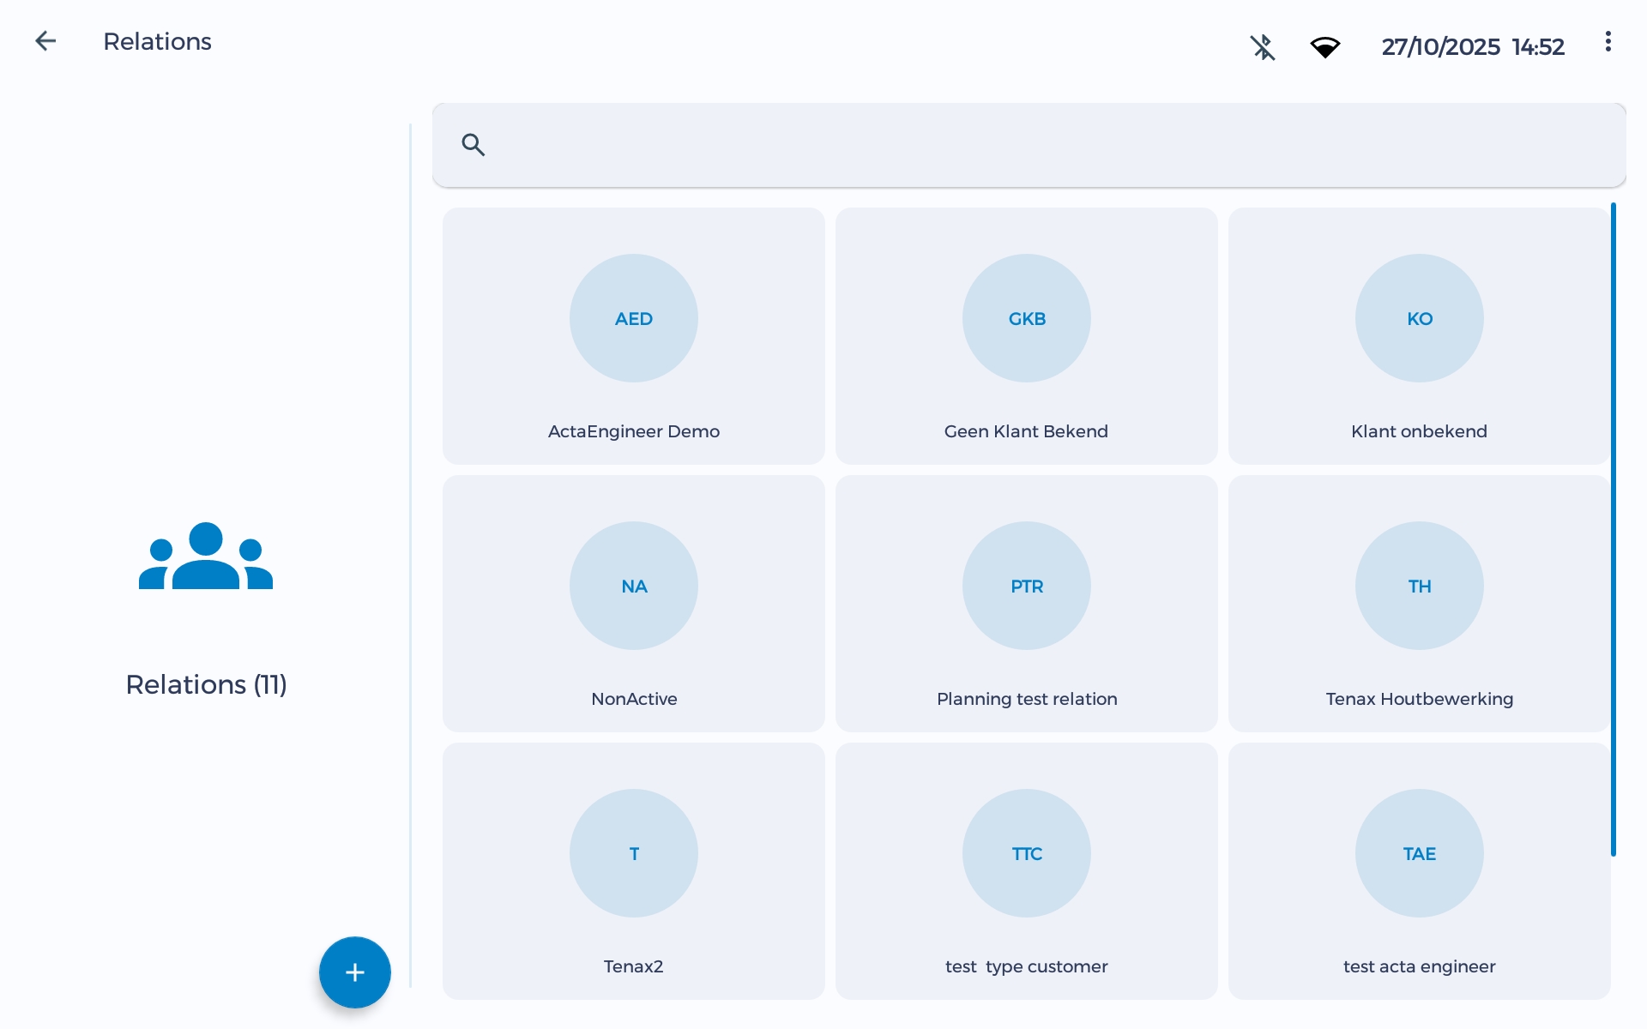
Task: Open test type customer relation
Action: [x=1026, y=871]
